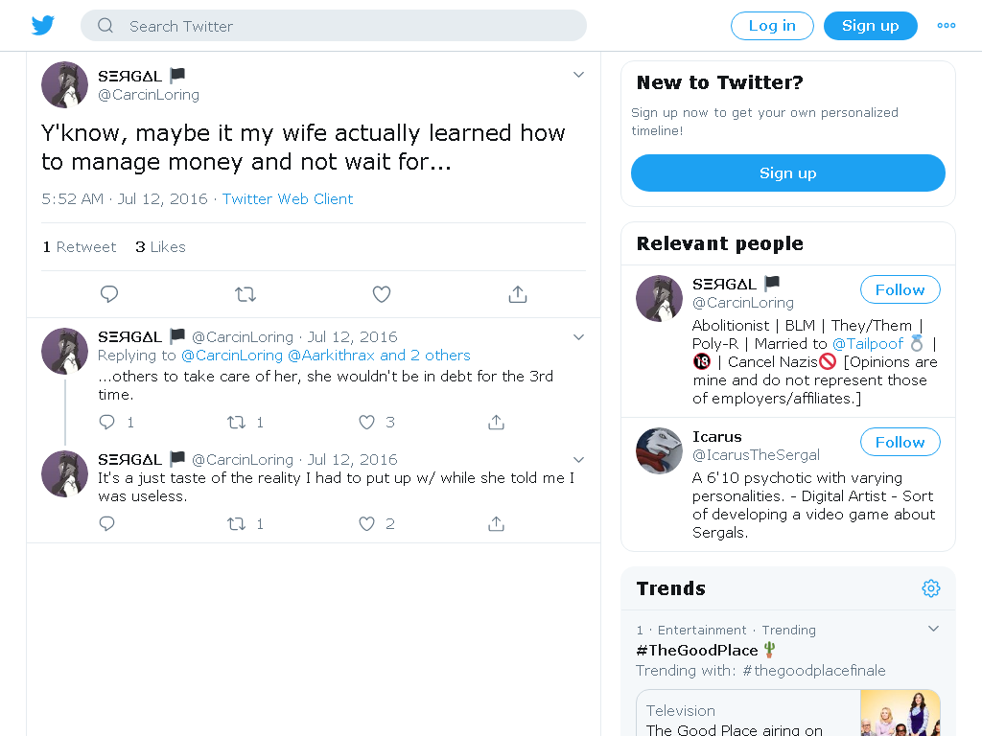Follow the Icarus account
The height and width of the screenshot is (736, 982).
[900, 442]
